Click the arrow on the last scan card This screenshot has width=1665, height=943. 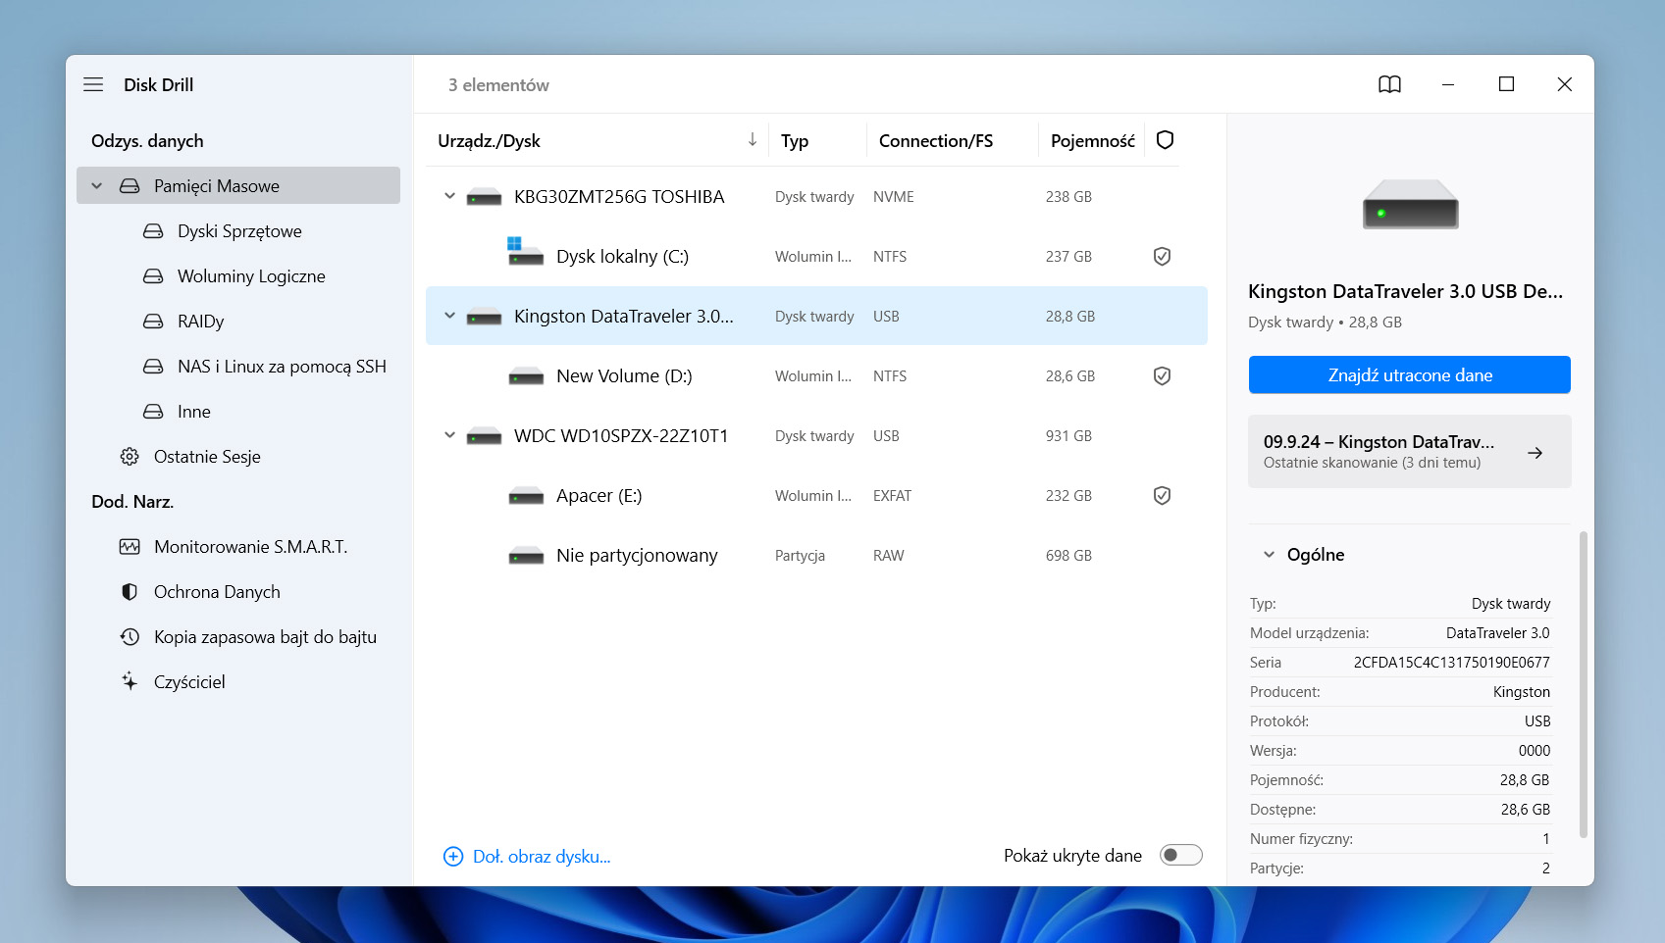pyautogui.click(x=1535, y=452)
